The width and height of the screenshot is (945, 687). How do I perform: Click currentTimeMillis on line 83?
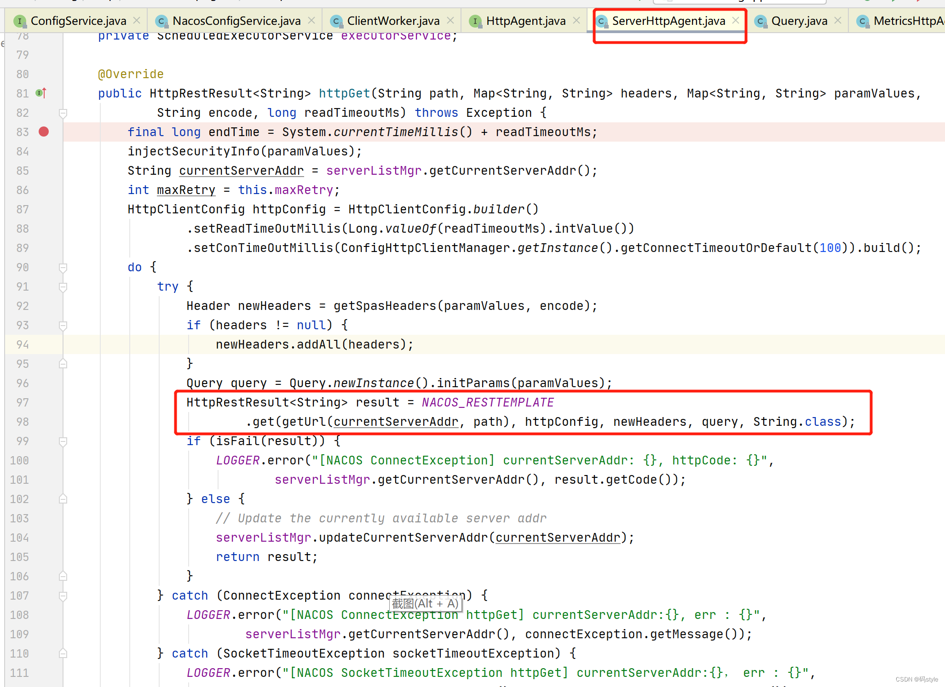(396, 132)
